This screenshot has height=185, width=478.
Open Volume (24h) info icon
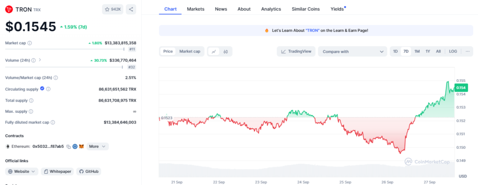[34, 60]
